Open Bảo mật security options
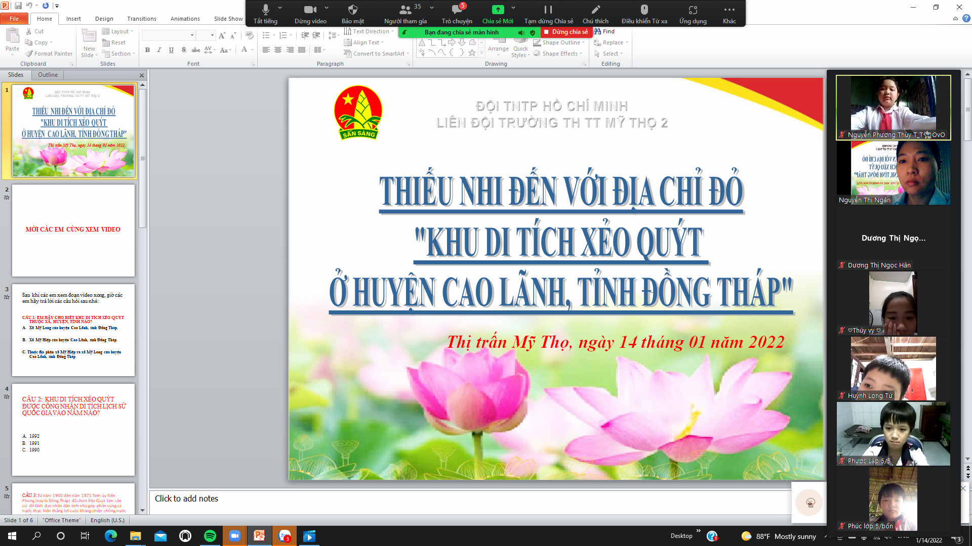The image size is (972, 546). click(x=353, y=14)
